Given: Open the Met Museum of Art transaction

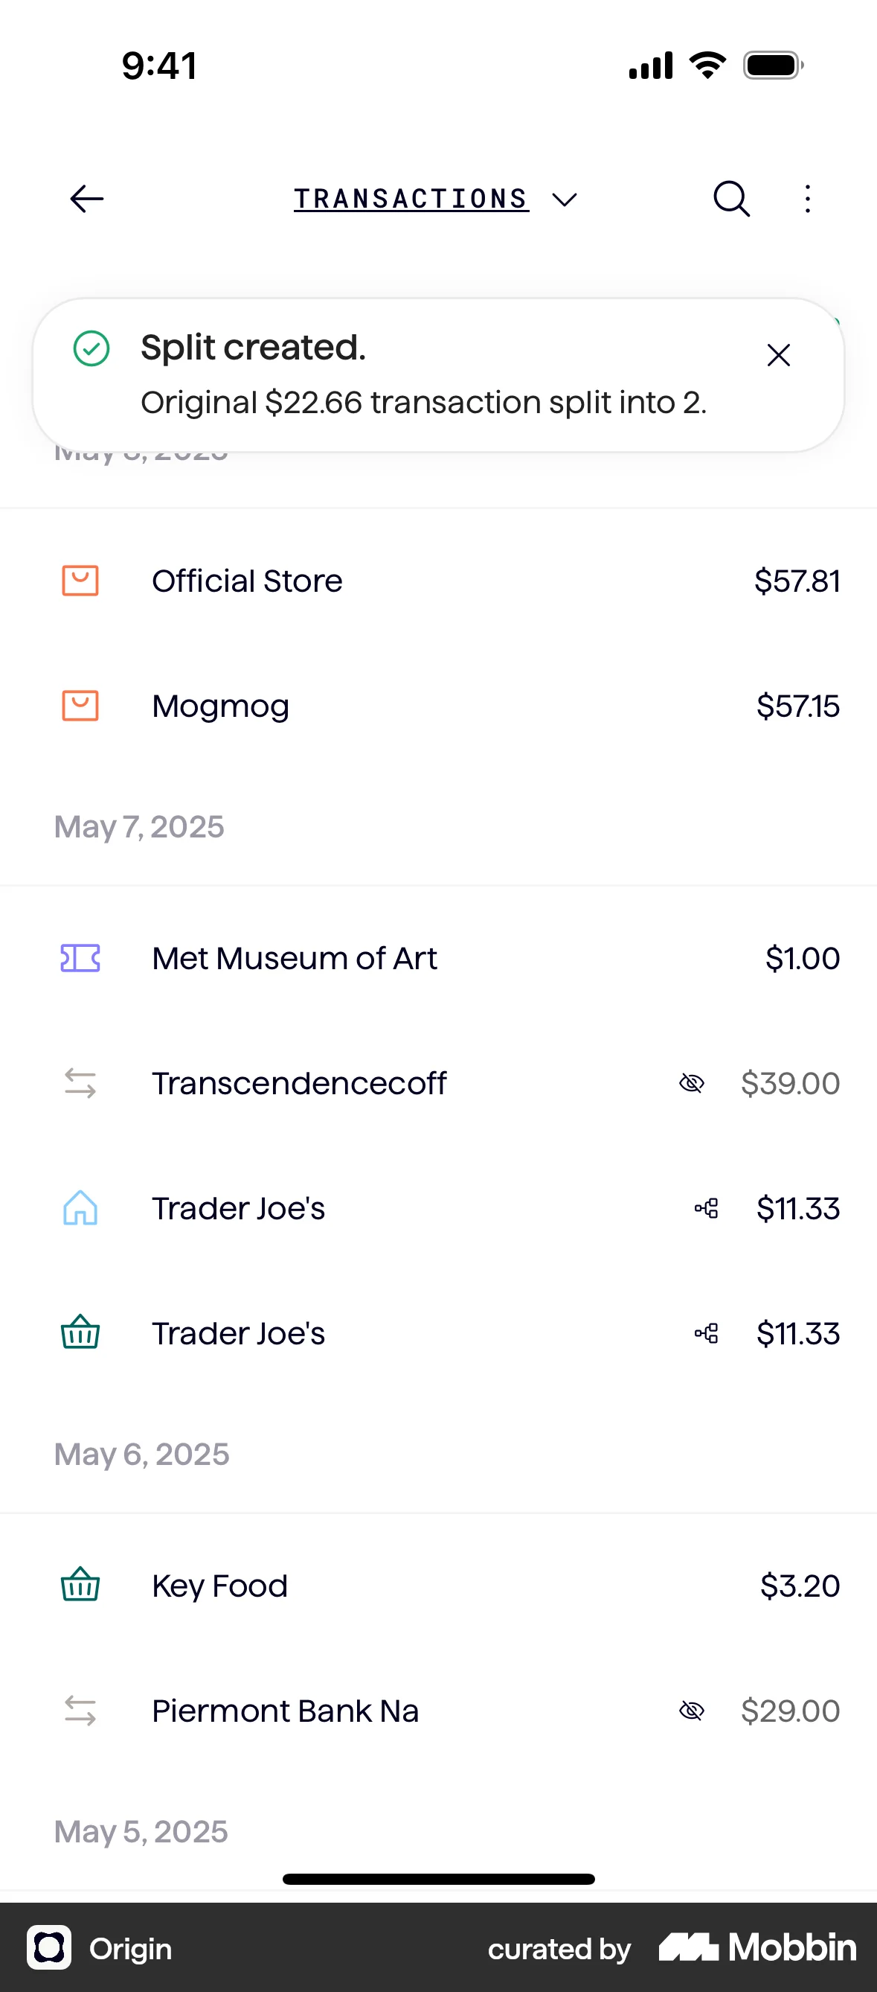Looking at the screenshot, I should point(295,958).
